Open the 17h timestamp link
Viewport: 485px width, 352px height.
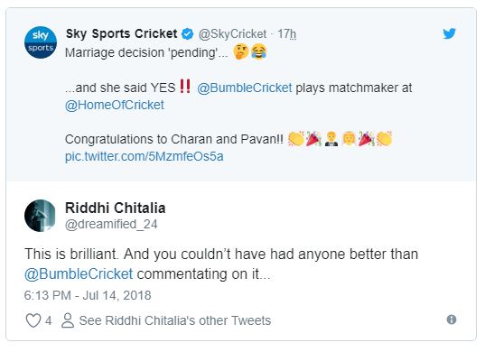coord(286,34)
